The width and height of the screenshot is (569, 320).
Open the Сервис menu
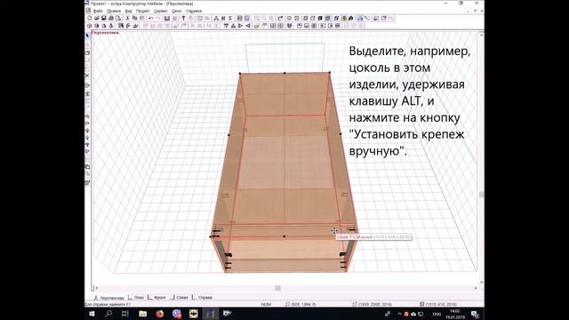pyautogui.click(x=161, y=12)
